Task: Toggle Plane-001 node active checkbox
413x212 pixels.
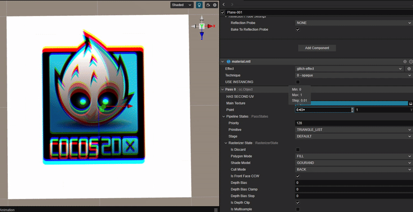Action: click(x=223, y=12)
